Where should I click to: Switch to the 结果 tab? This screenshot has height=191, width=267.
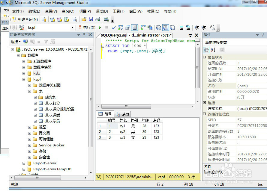[105, 114]
